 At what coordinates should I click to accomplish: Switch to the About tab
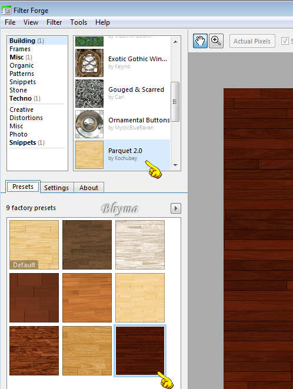pos(89,188)
